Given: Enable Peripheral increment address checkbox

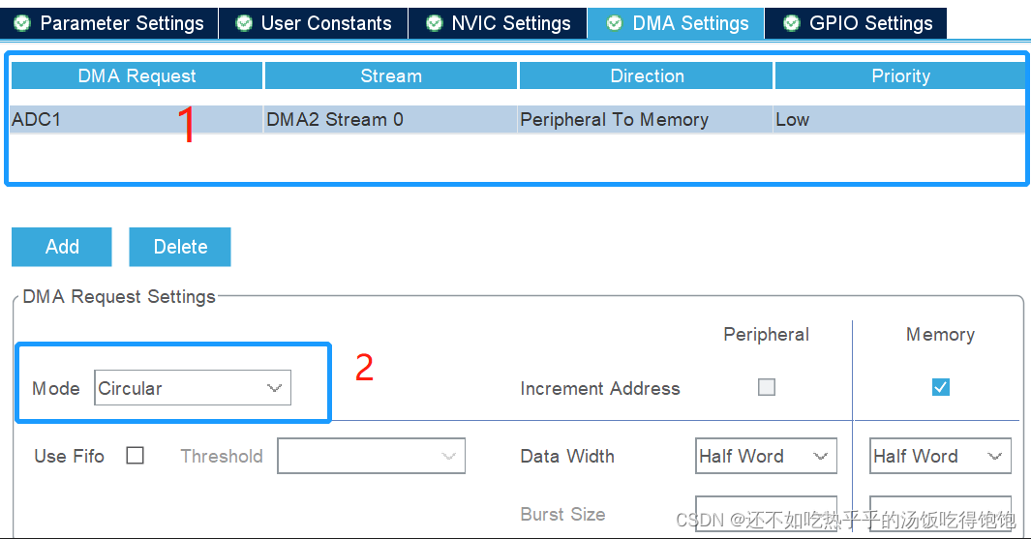Looking at the screenshot, I should [x=767, y=387].
